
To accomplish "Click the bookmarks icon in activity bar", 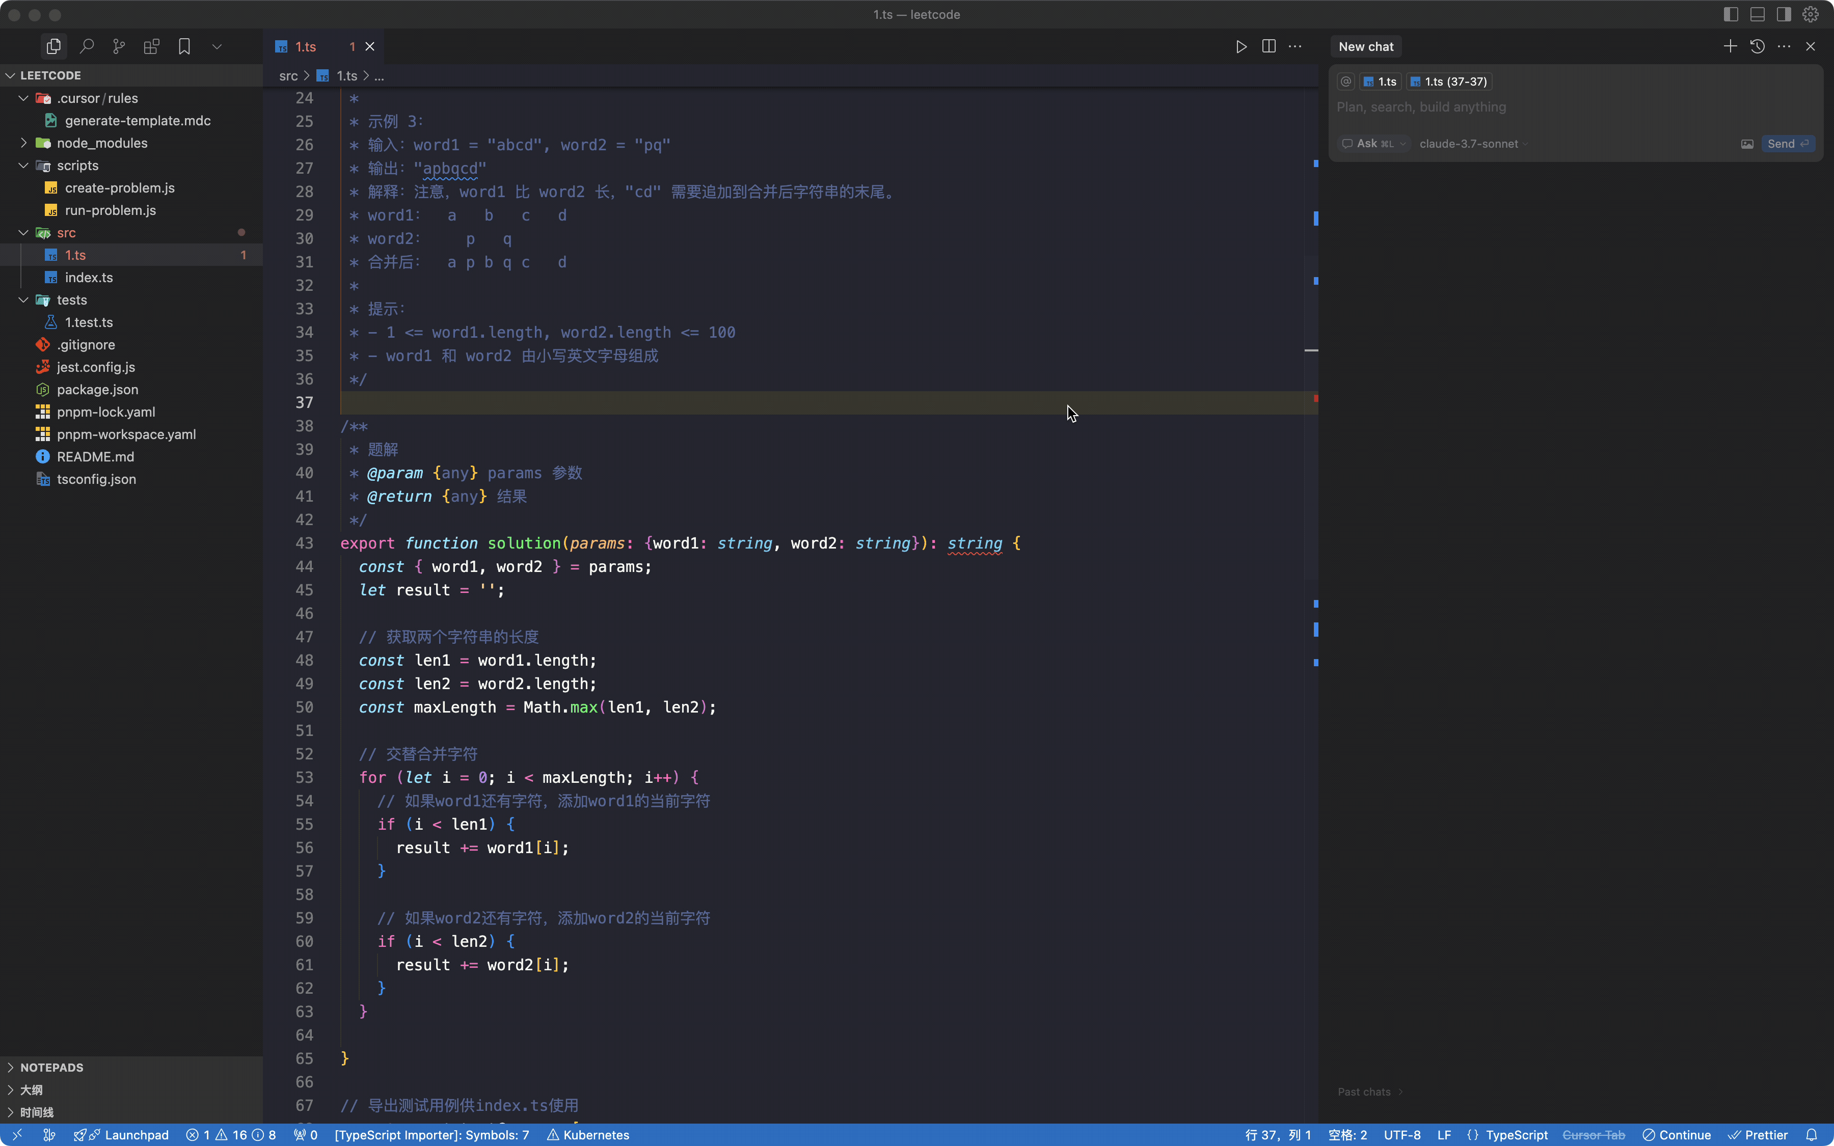I will click(x=184, y=46).
